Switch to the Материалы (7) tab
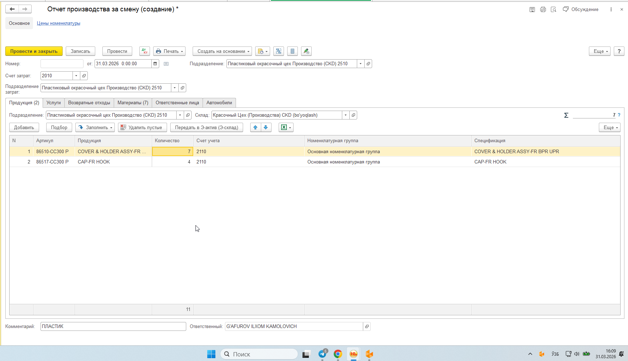Viewport: 628px width, 361px height. pos(133,103)
